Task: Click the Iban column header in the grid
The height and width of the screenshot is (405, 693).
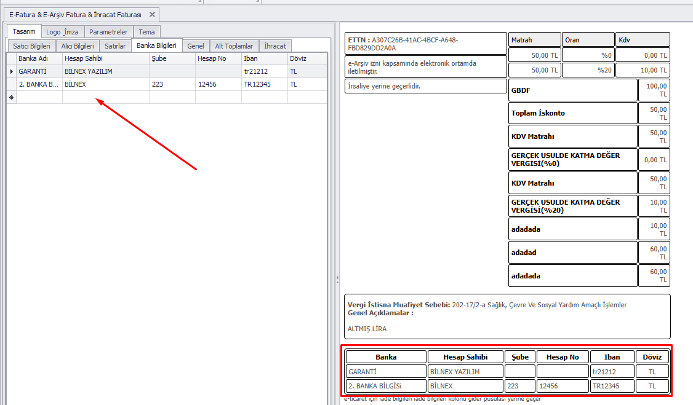Action: click(264, 58)
